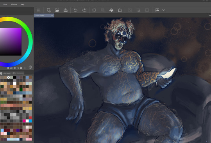Image resolution: width=211 pixels, height=143 pixels.
Task: Switch to the Color History tab
Action: 6,73
